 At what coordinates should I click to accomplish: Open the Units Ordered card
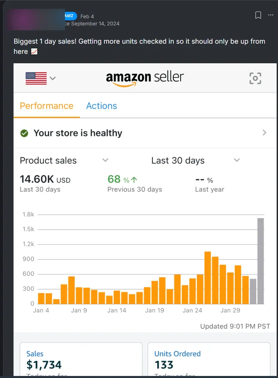(x=209, y=359)
